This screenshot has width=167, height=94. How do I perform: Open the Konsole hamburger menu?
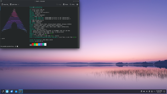point(77,4)
